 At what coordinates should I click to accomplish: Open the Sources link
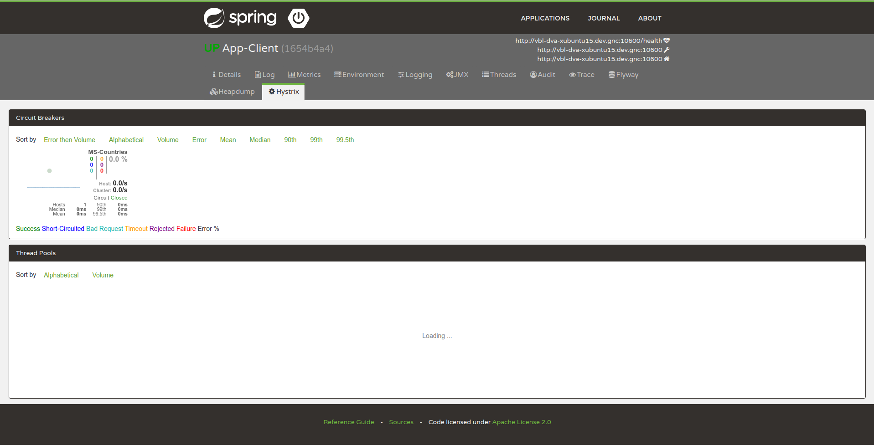click(401, 422)
